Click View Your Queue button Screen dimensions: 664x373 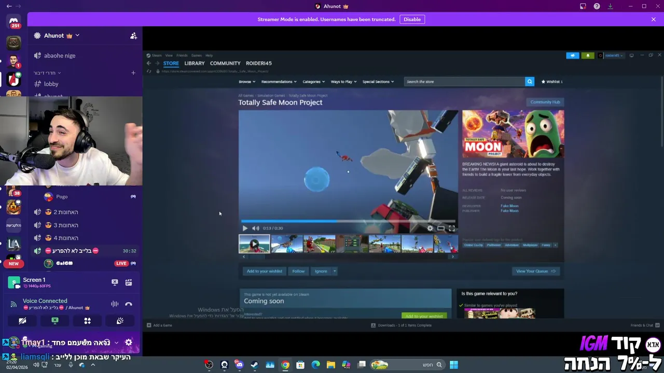click(536, 271)
